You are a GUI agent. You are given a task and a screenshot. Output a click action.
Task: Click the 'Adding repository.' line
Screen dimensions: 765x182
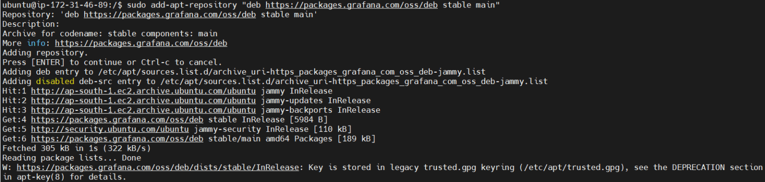[x=45, y=53]
